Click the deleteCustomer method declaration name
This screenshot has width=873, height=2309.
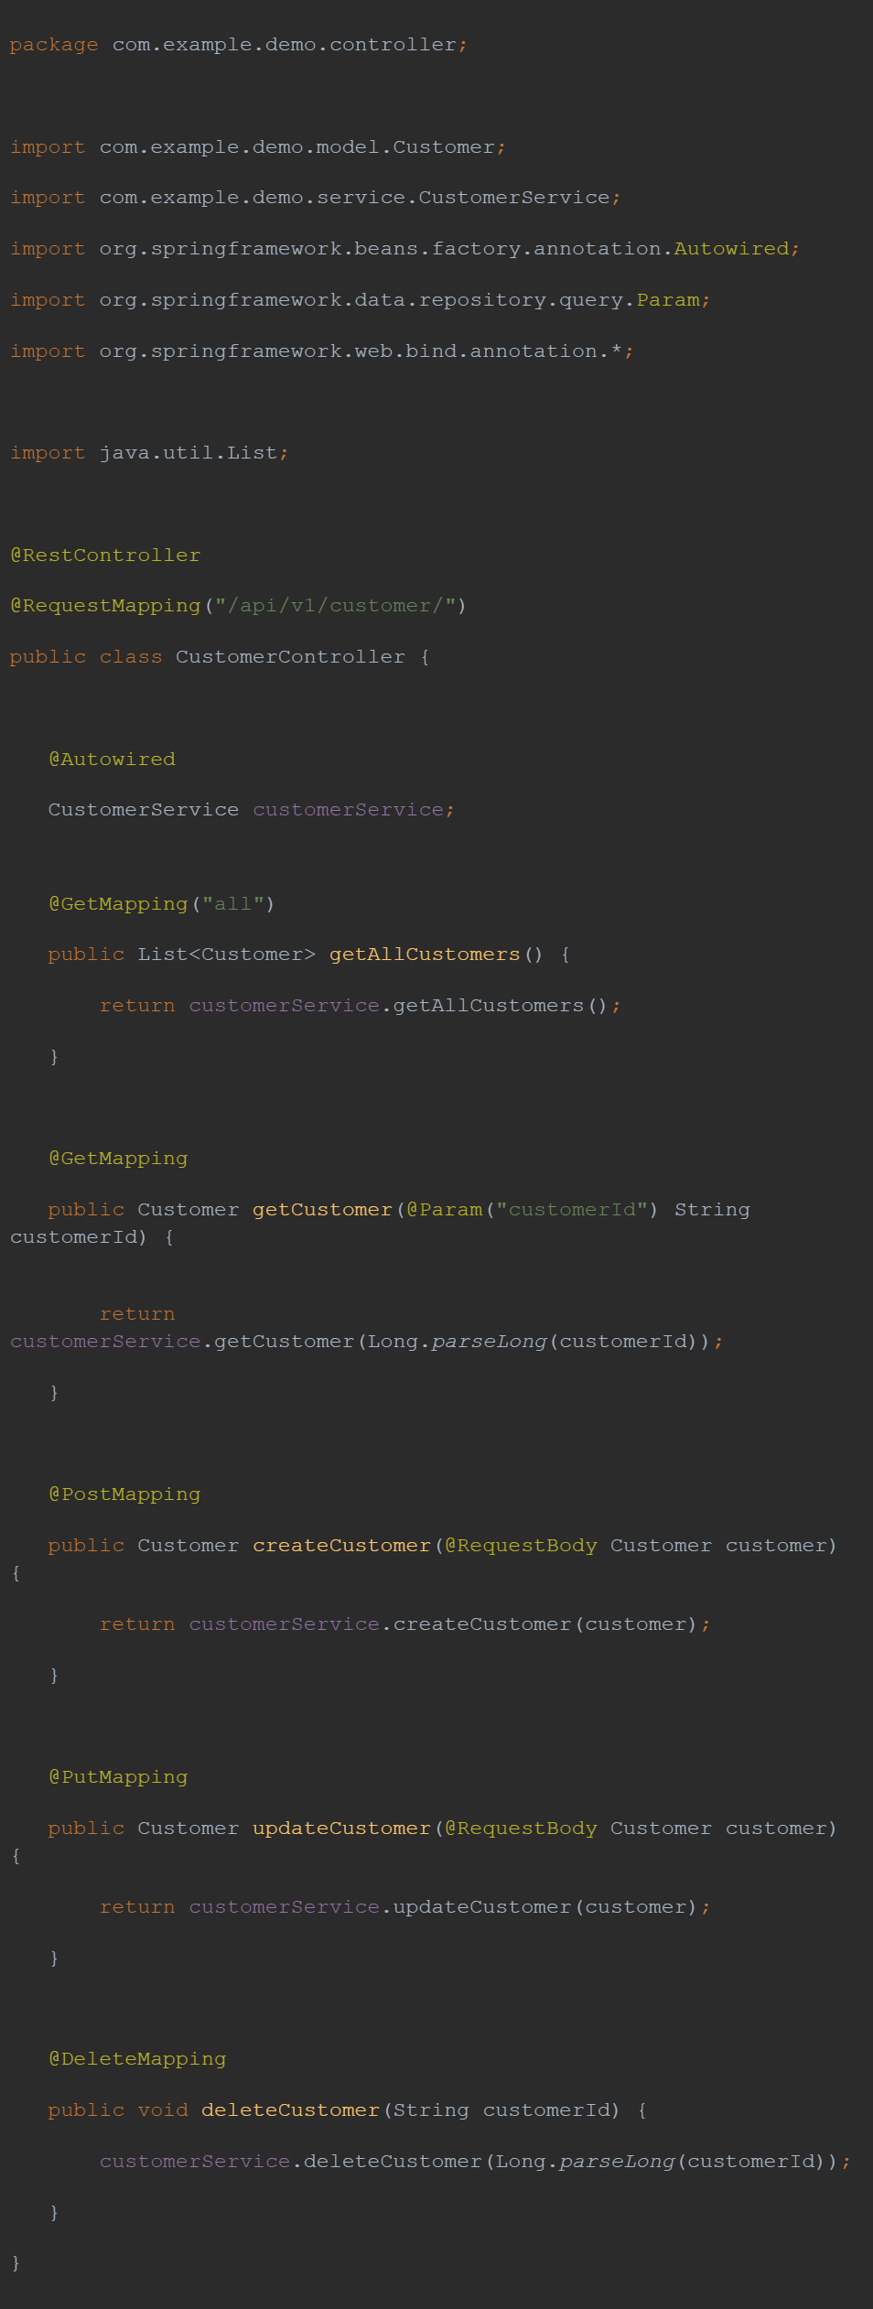[x=290, y=2110]
